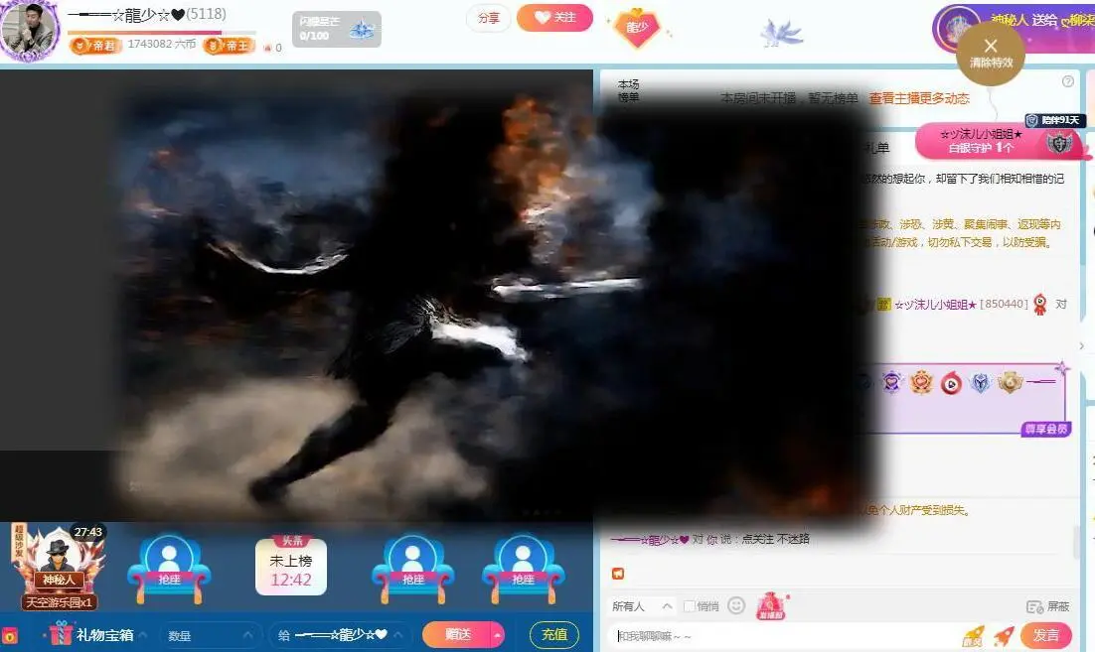Click the purple hexagon badge icon
The height and width of the screenshot is (652, 1095).
pos(891,382)
